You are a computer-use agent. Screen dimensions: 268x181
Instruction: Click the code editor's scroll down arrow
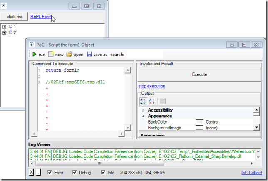point(128,127)
